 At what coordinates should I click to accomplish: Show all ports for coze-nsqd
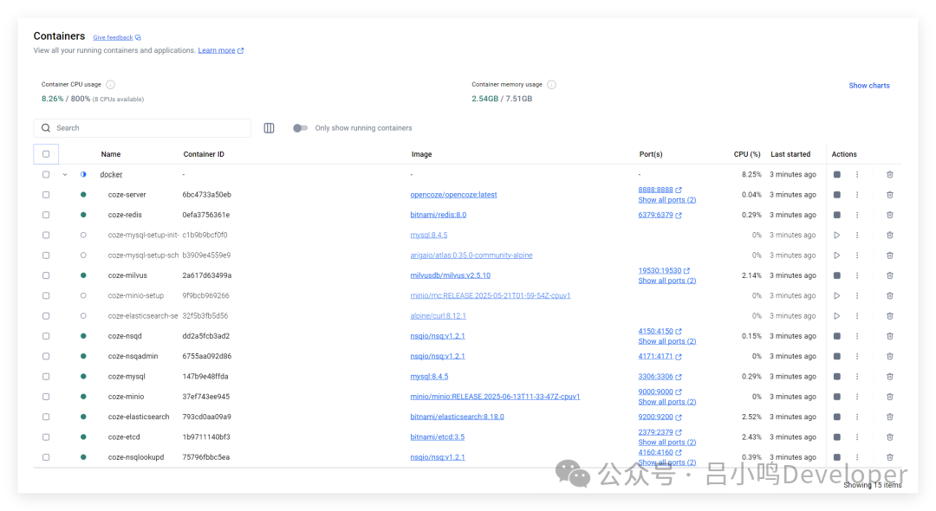666,341
